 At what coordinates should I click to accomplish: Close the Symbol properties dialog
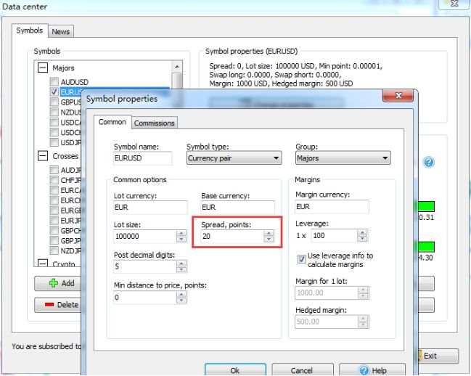398,96
